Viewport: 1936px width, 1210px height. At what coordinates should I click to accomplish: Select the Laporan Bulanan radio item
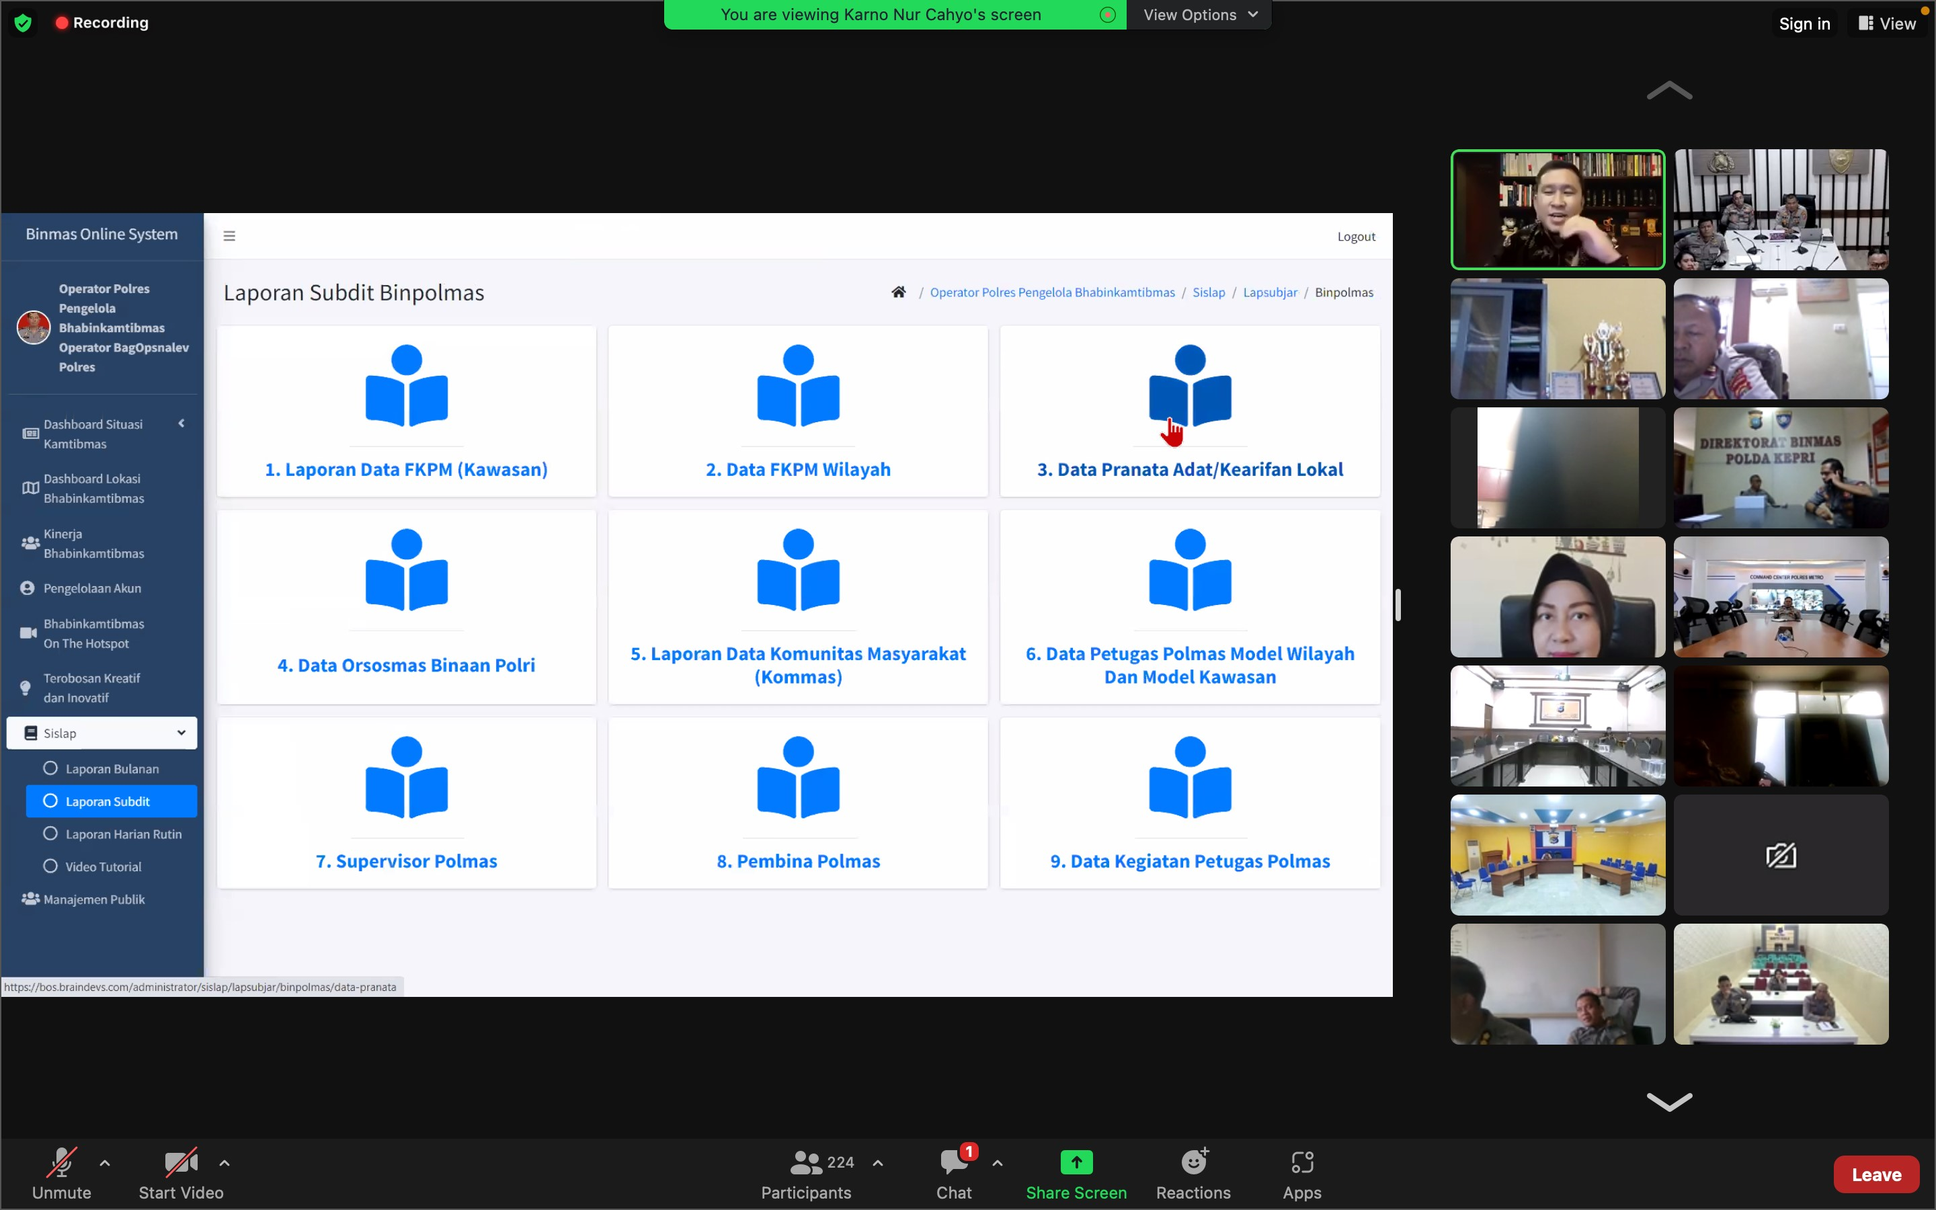coord(112,768)
